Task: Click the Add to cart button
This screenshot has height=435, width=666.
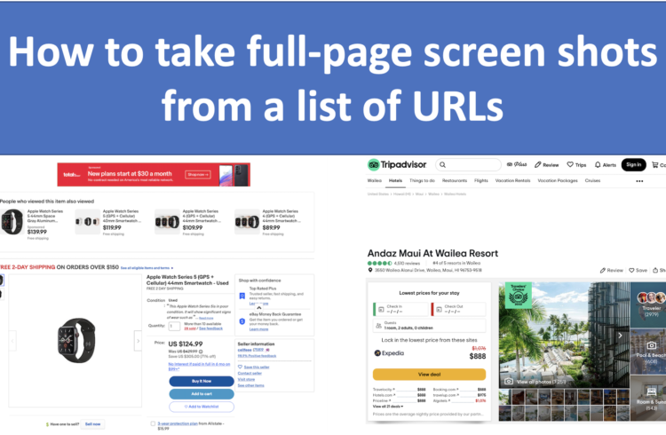Action: (x=202, y=394)
